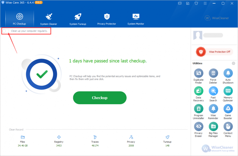Open the System Monitor tab
This screenshot has height=156, width=238.
tap(136, 19)
